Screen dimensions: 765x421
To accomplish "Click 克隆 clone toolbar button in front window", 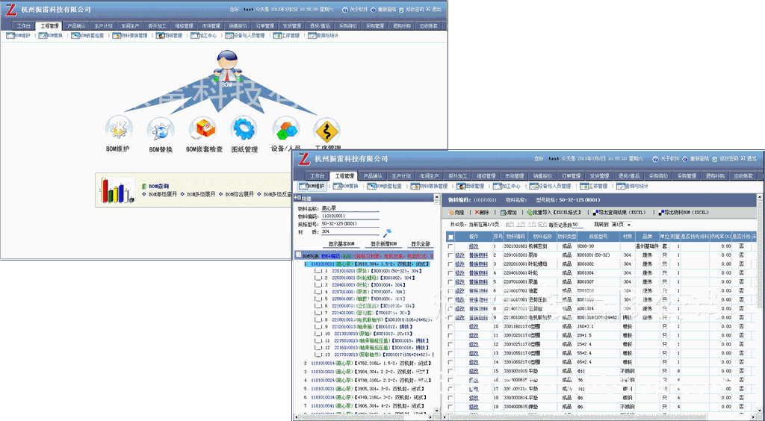I will [x=456, y=213].
